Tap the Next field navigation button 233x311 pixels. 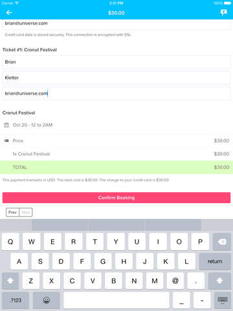[26, 213]
